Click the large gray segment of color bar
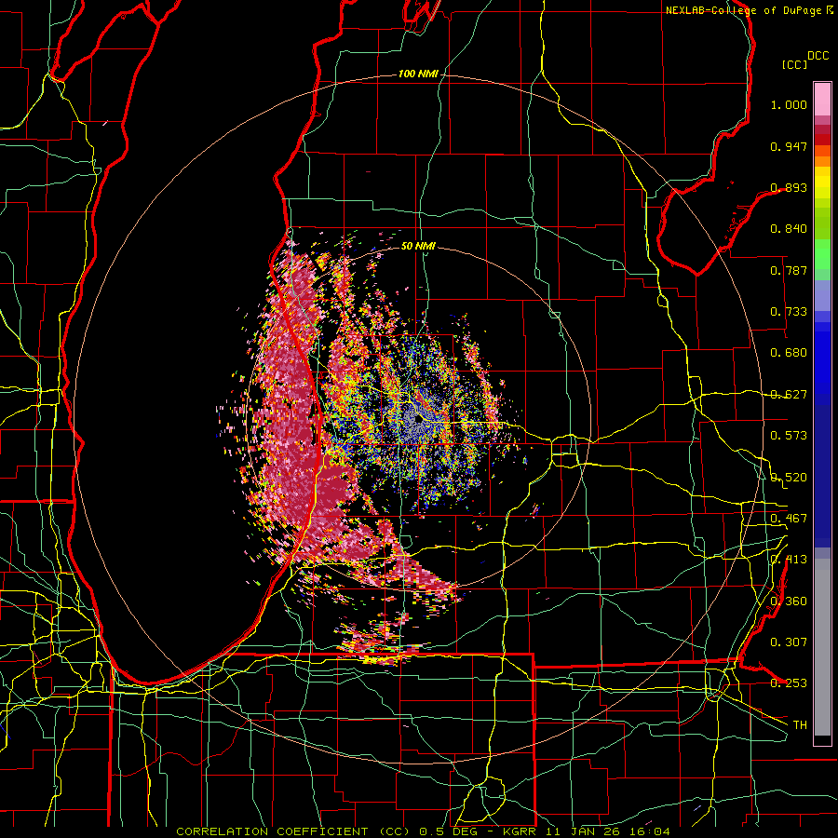Image resolution: width=838 pixels, height=838 pixels. 822,647
